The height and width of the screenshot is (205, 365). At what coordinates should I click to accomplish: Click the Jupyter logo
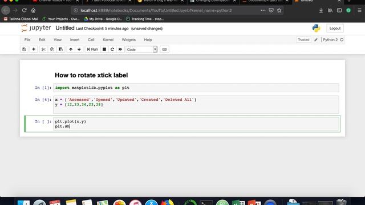point(36,28)
